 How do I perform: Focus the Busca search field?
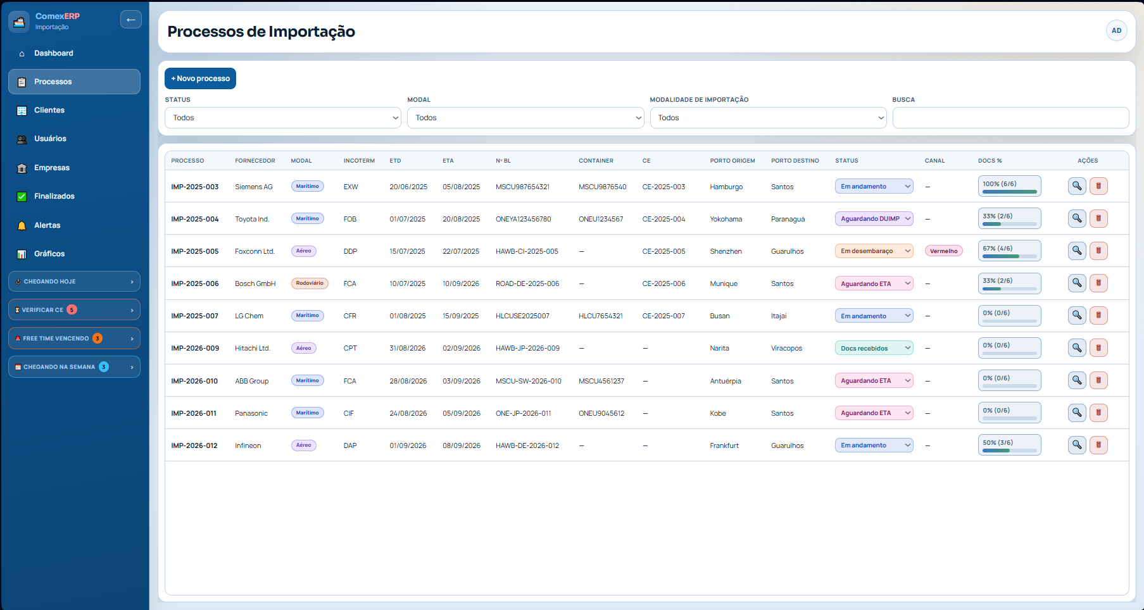tap(1010, 118)
